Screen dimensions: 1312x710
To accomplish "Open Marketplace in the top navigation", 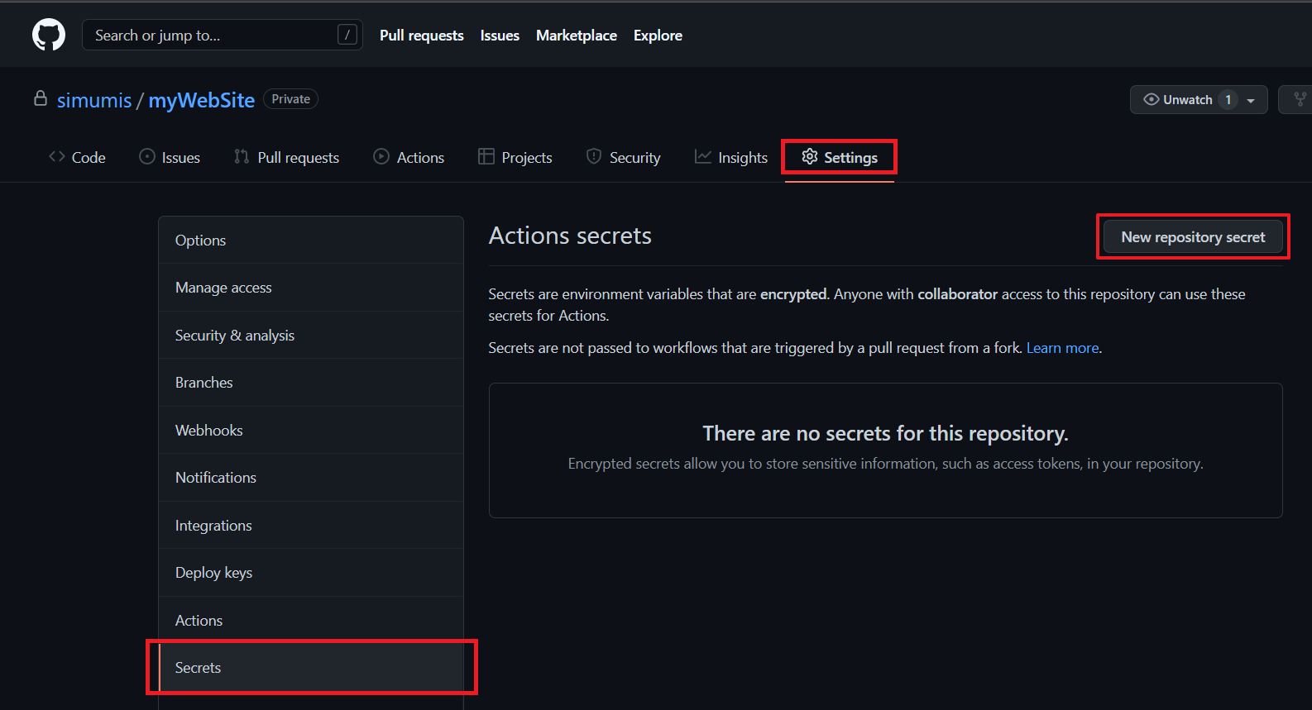I will click(x=576, y=36).
